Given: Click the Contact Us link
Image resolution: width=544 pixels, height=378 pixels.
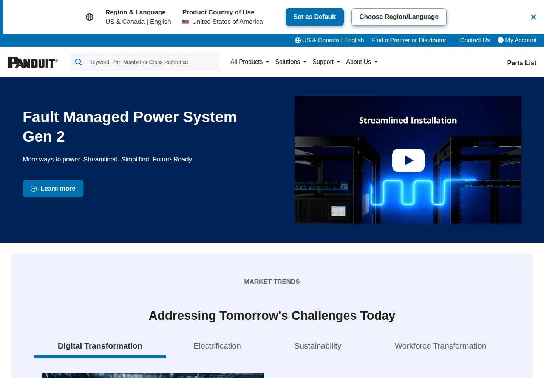Looking at the screenshot, I should coord(475,40).
